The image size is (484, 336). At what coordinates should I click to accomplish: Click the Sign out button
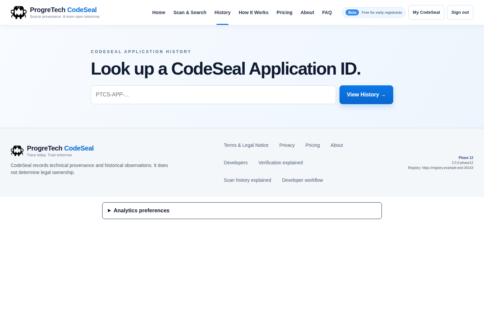click(x=460, y=12)
